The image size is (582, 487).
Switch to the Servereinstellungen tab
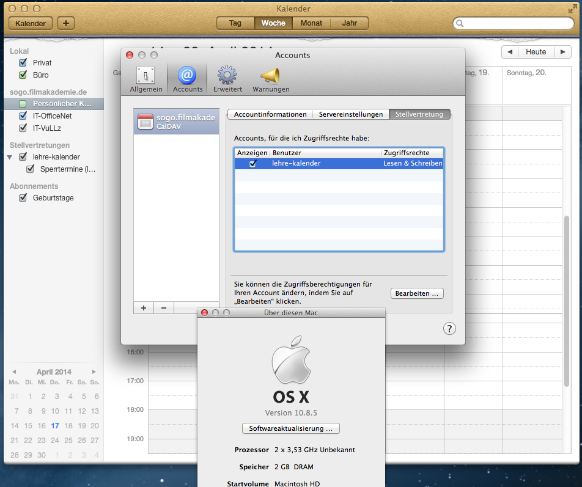pyautogui.click(x=351, y=114)
